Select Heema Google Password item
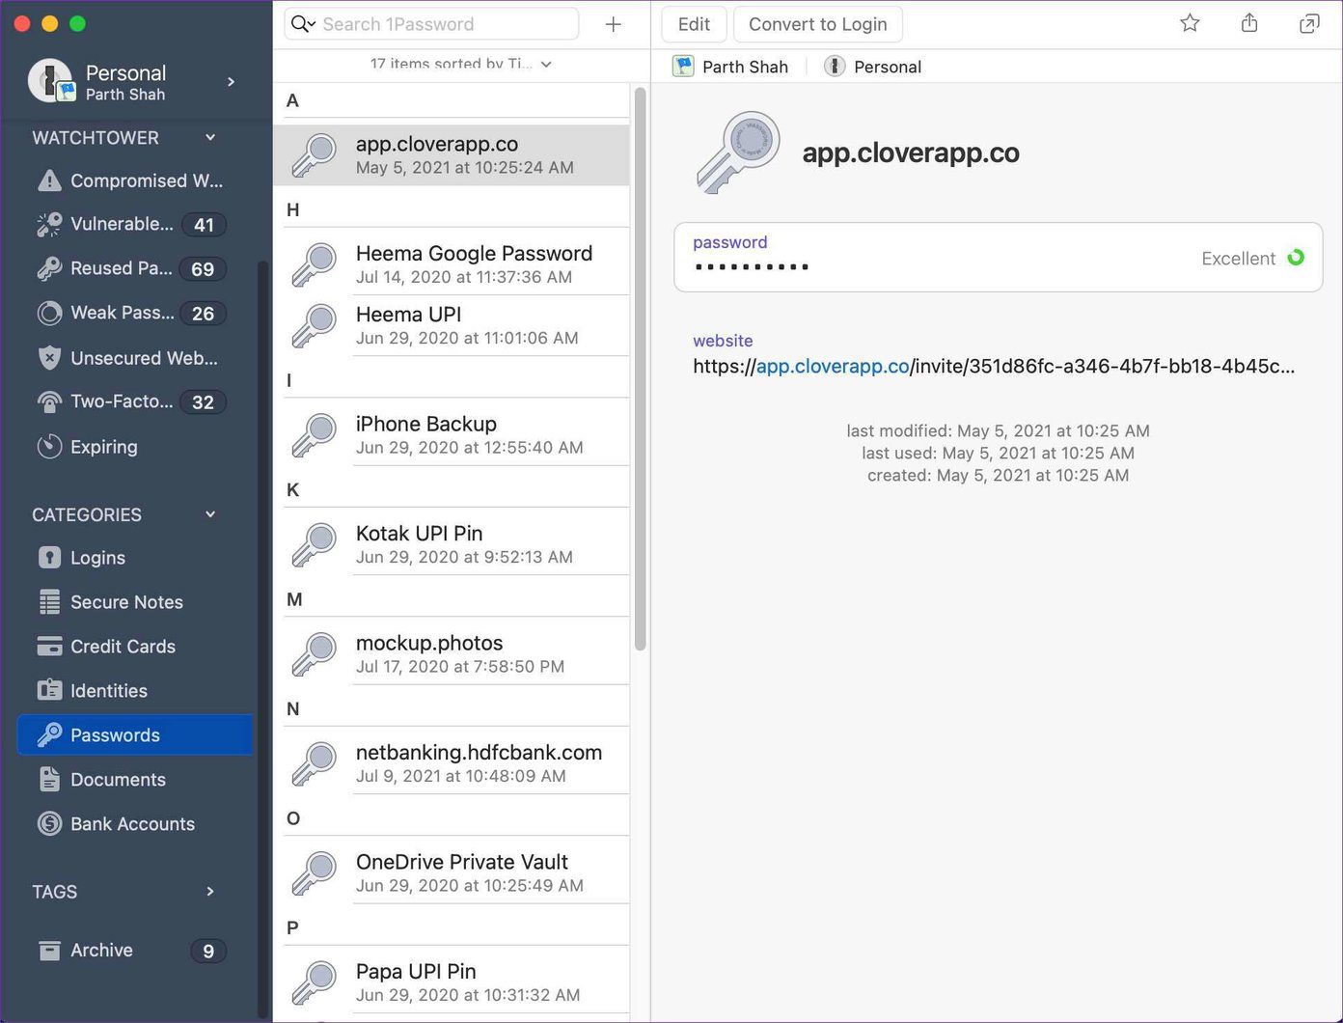Viewport: 1343px width, 1023px height. point(452,263)
